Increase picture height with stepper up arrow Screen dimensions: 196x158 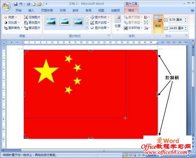point(186,19)
